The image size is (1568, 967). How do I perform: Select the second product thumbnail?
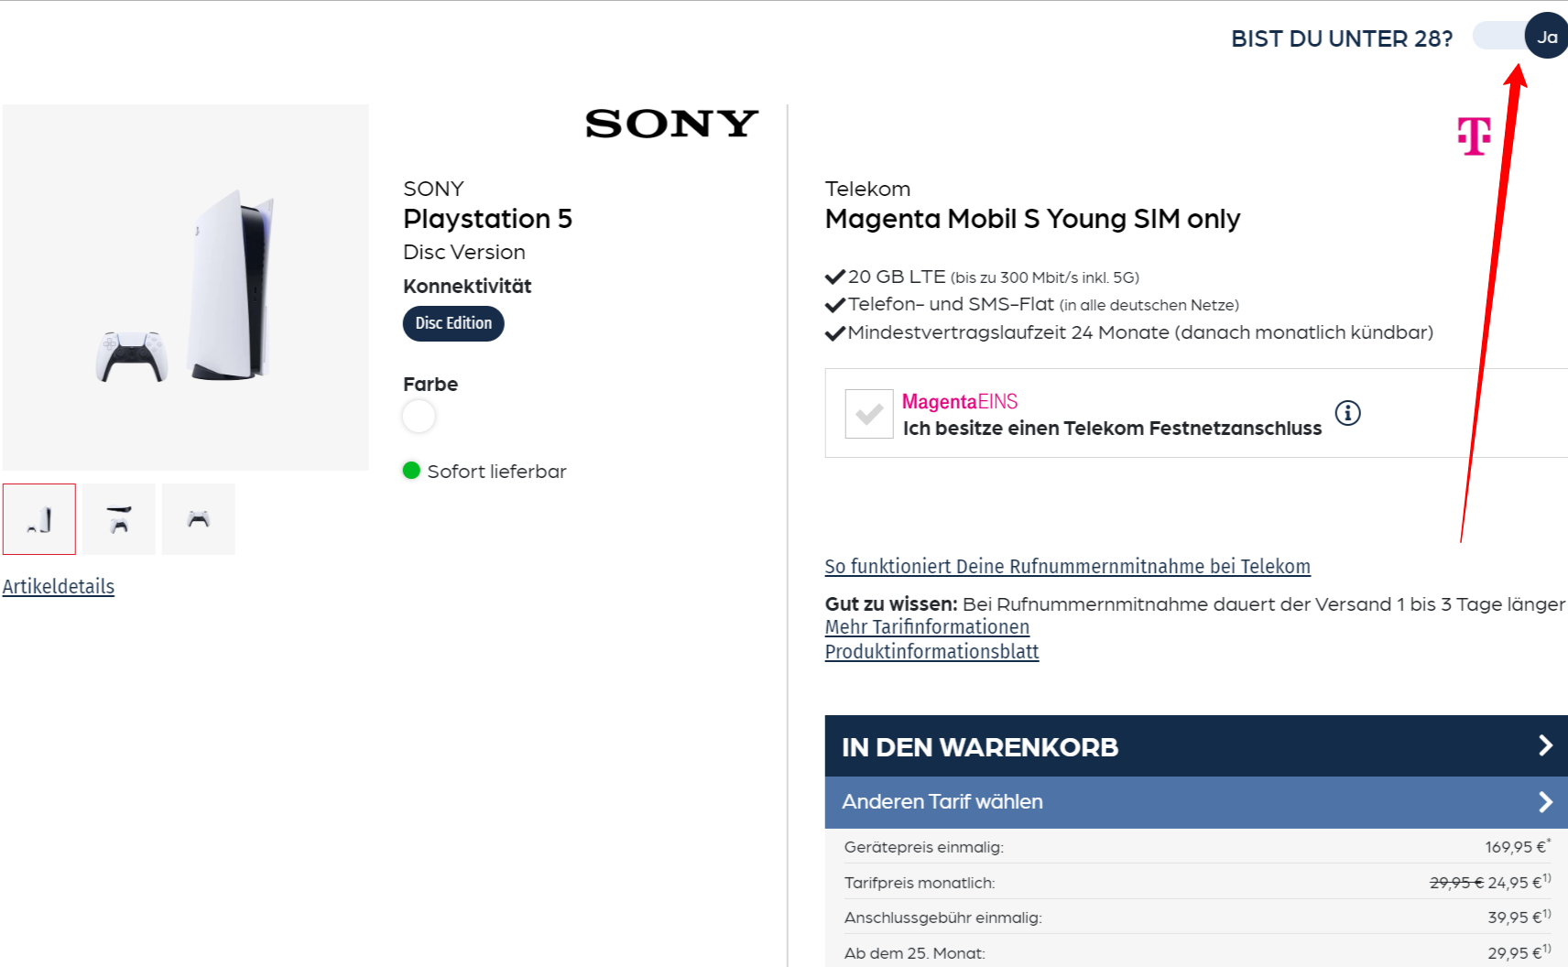119,519
